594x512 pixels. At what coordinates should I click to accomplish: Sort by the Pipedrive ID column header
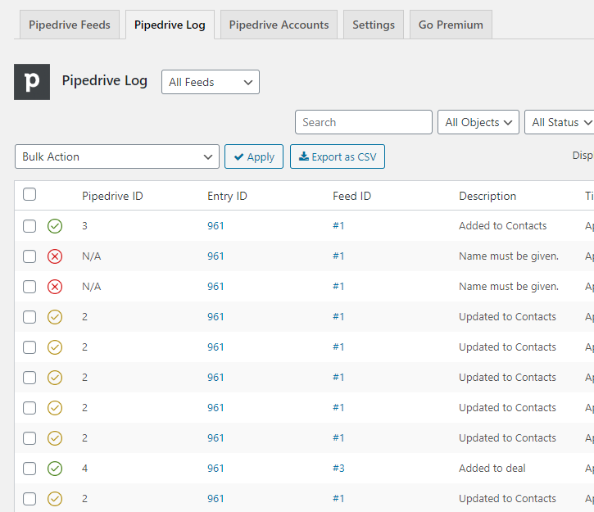point(112,196)
